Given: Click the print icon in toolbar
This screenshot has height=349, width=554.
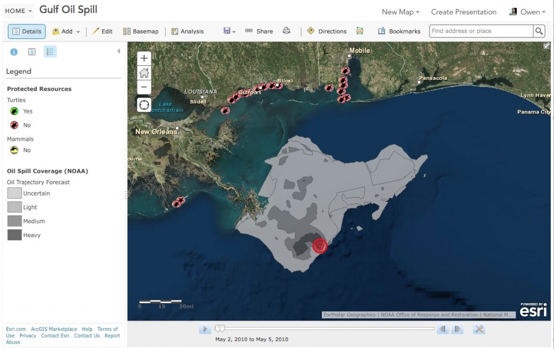Looking at the screenshot, I should coord(287,31).
